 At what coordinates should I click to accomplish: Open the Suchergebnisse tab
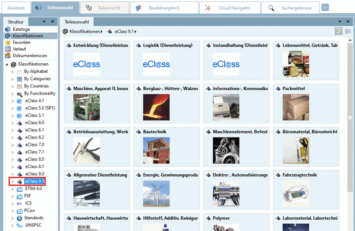[291, 8]
